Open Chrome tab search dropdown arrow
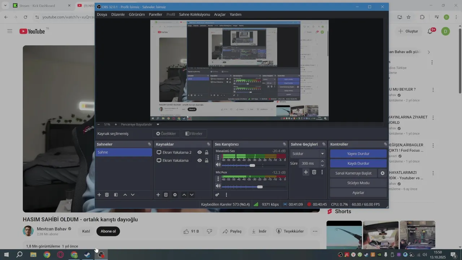This screenshot has height=260, width=462. (x=5, y=5)
